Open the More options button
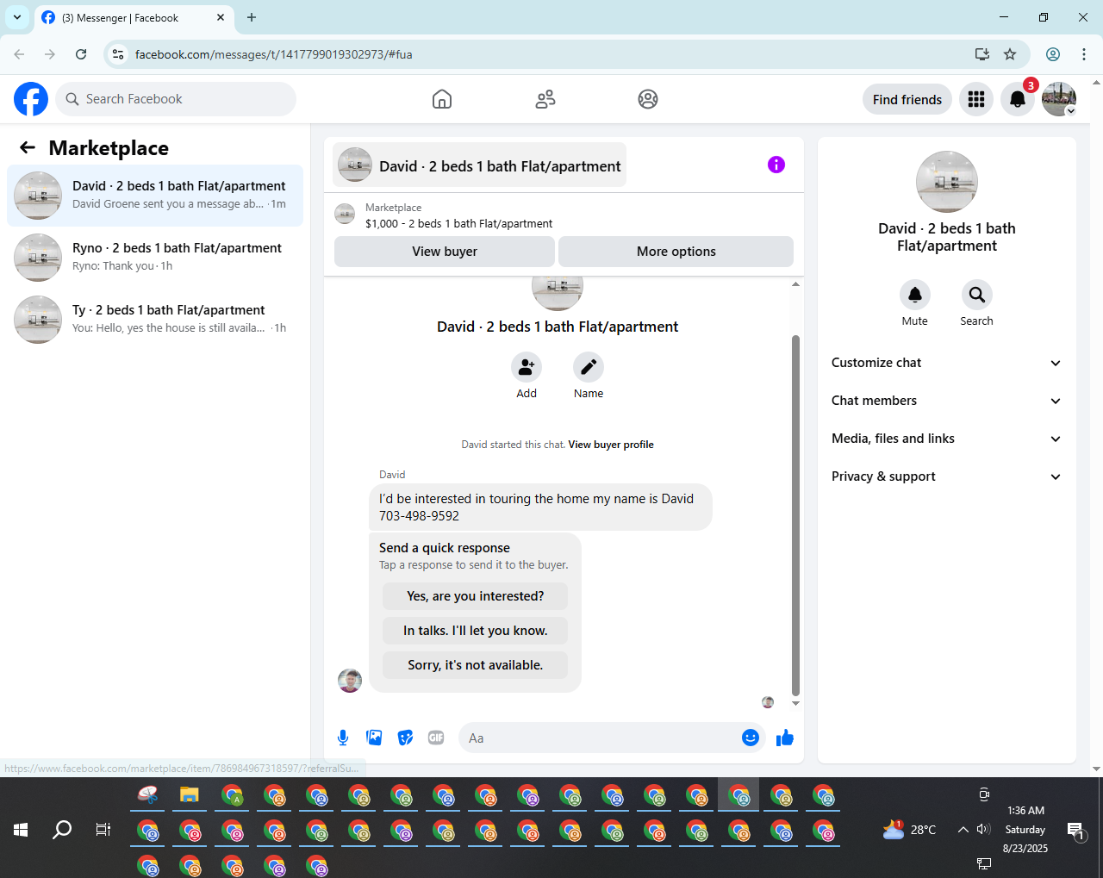The image size is (1103, 878). click(676, 252)
